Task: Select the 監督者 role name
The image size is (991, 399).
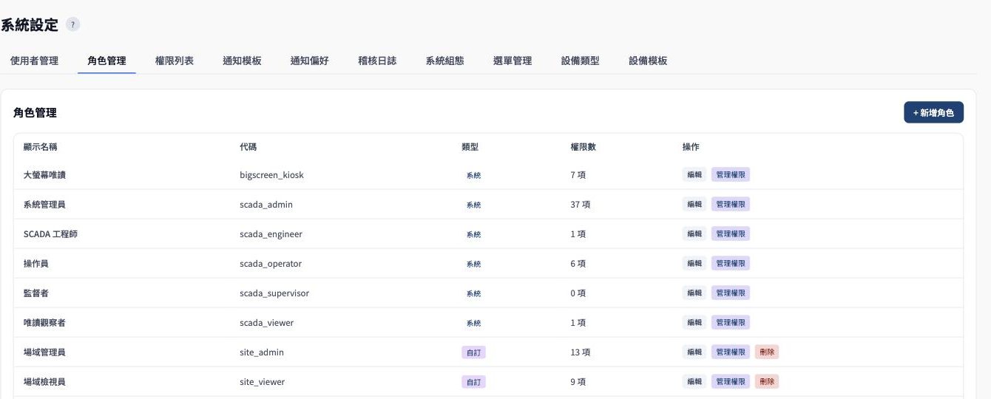Action: click(x=36, y=293)
